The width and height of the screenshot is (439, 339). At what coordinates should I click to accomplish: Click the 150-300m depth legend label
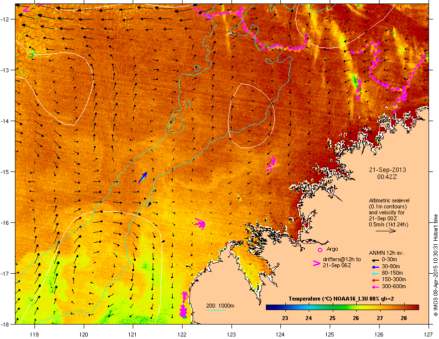click(x=394, y=279)
